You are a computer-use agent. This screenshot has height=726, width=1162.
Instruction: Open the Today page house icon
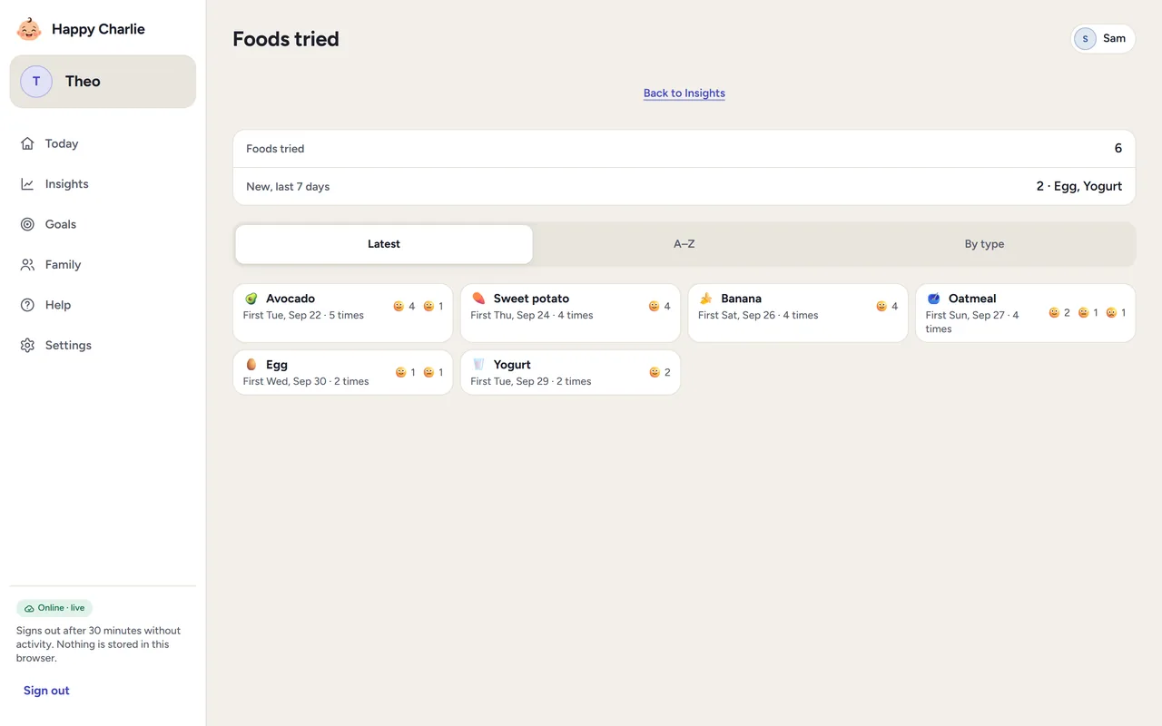[x=27, y=143]
